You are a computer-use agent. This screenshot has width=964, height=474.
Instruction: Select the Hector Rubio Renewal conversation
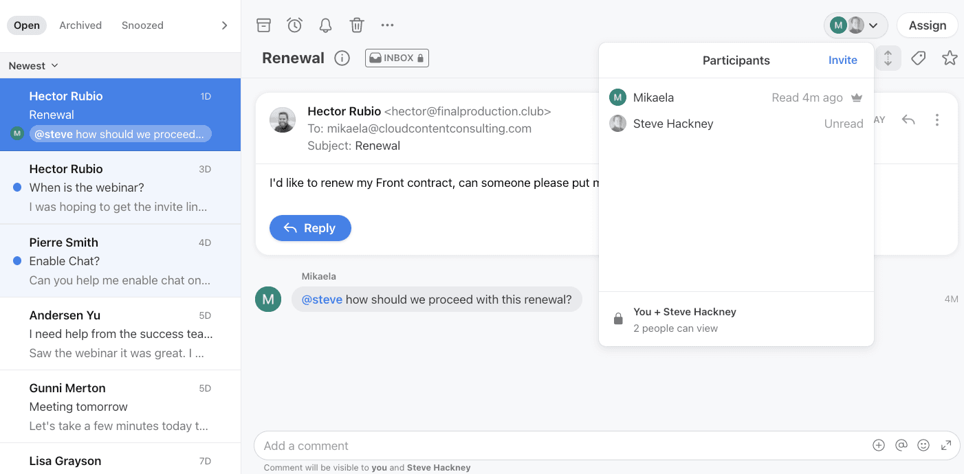click(x=120, y=115)
